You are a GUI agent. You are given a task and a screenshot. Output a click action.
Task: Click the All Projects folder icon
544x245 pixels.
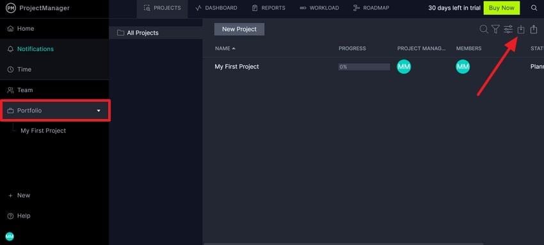click(120, 33)
